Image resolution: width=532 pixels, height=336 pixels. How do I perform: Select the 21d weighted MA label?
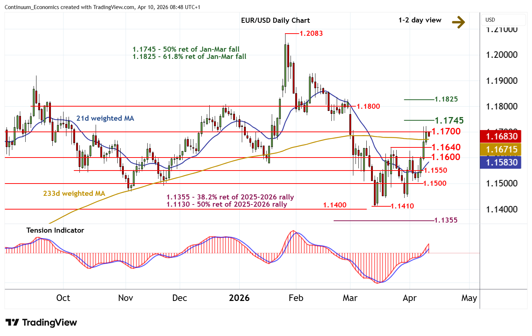click(x=105, y=119)
